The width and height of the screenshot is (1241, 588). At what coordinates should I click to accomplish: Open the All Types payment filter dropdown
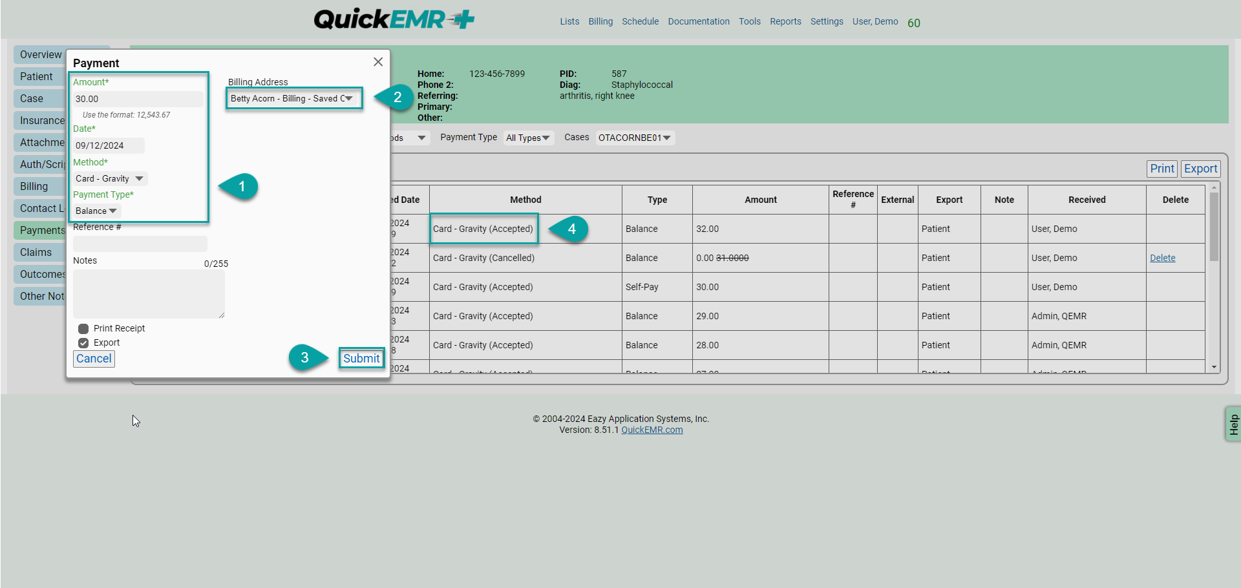529,138
